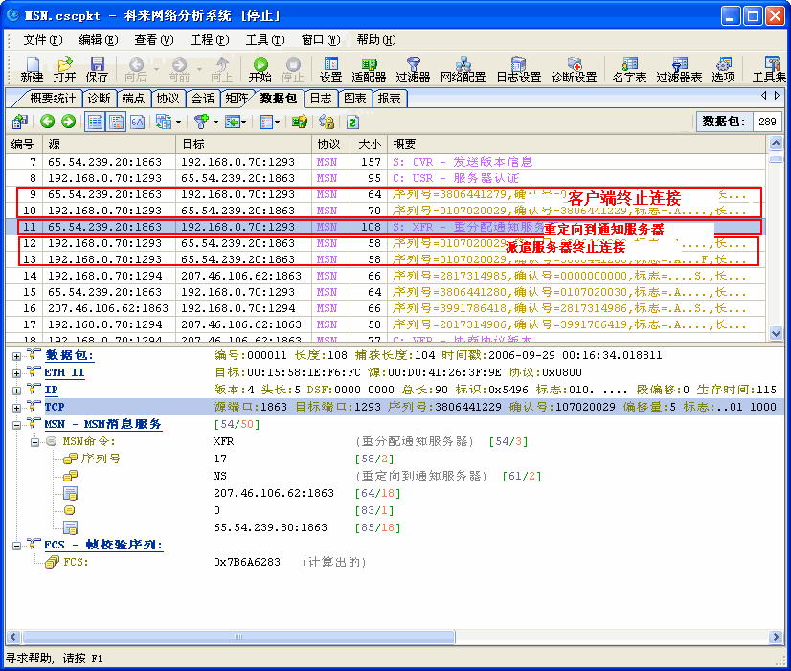Viewport: 791px width, 671px height.
Task: Click the green back navigation arrow icon
Action: tap(48, 122)
